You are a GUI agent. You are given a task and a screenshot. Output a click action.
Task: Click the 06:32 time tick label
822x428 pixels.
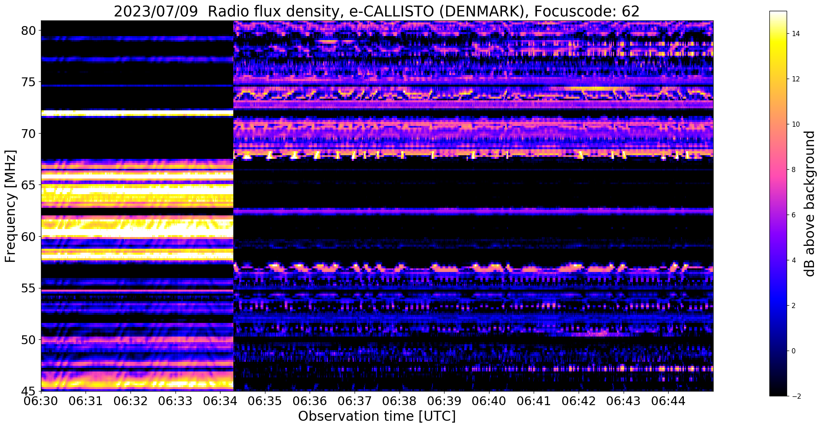pos(131,400)
